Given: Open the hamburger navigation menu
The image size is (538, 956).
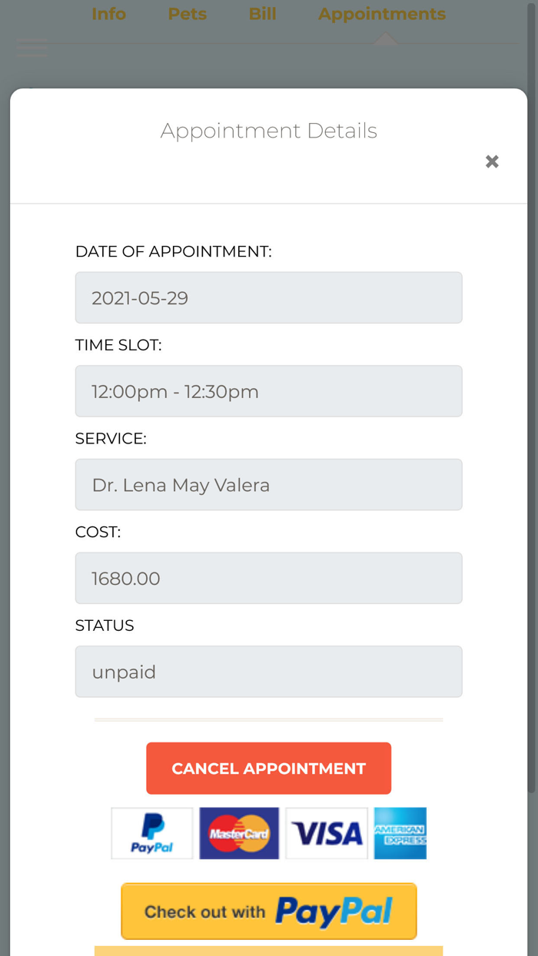Looking at the screenshot, I should pos(32,47).
